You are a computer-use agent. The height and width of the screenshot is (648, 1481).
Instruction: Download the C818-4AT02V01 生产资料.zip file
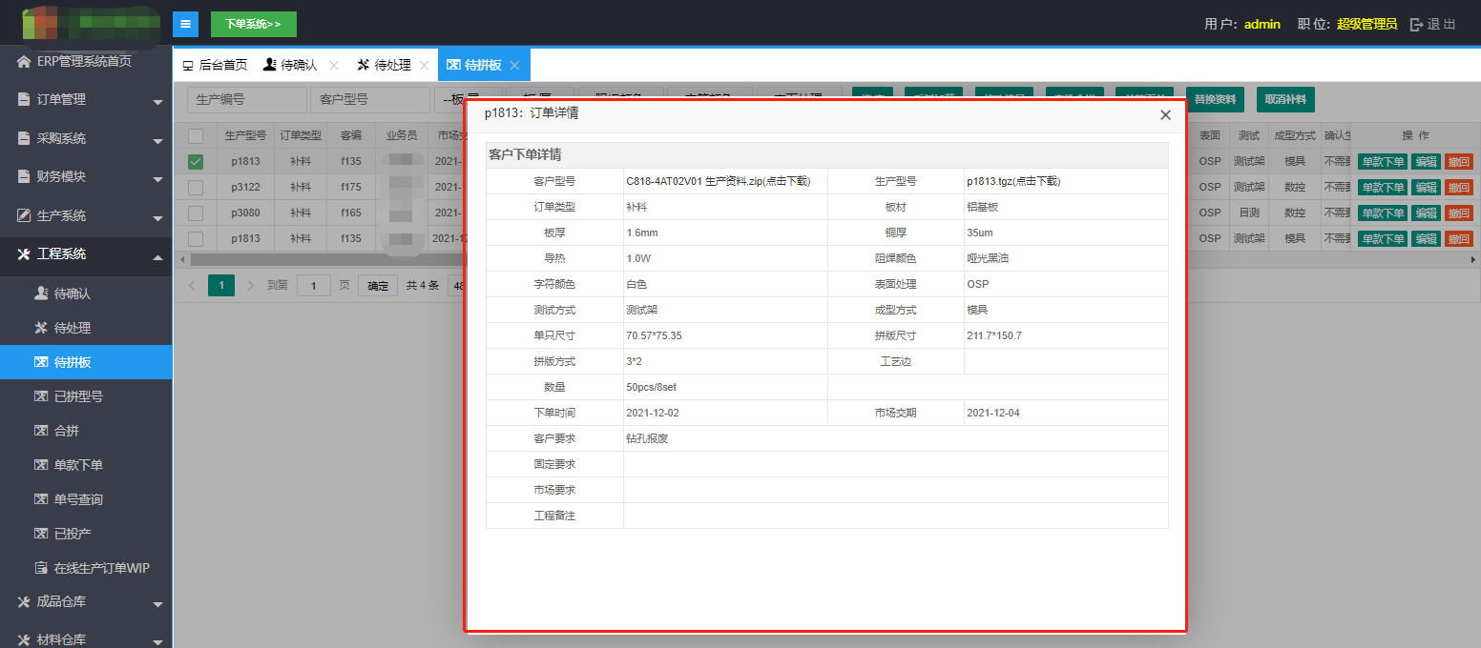(718, 181)
